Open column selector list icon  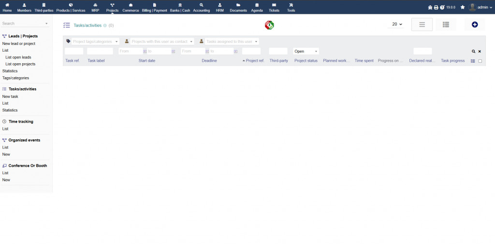pyautogui.click(x=473, y=61)
